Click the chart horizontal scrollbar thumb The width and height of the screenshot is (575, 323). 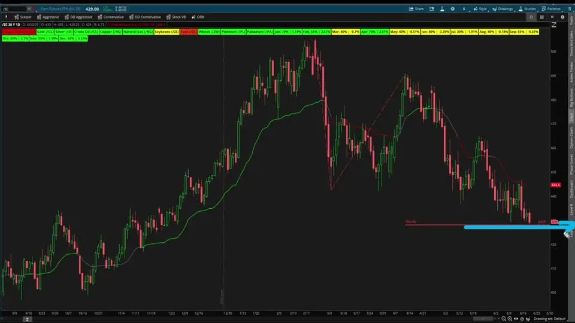483,319
